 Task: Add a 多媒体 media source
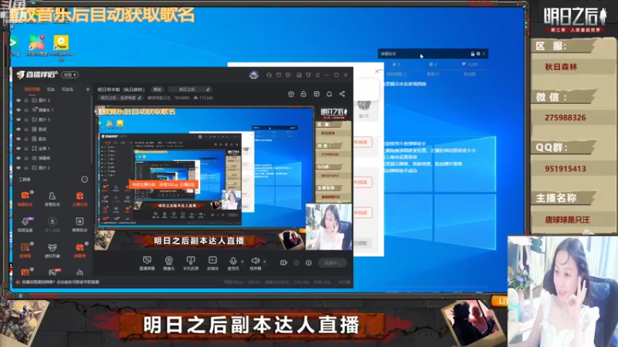[212, 263]
